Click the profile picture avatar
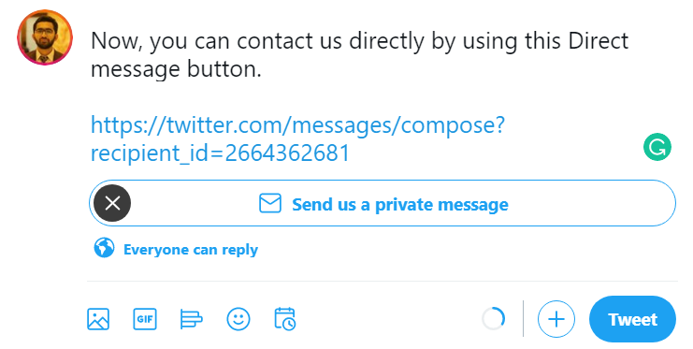693x349 pixels. [x=45, y=37]
